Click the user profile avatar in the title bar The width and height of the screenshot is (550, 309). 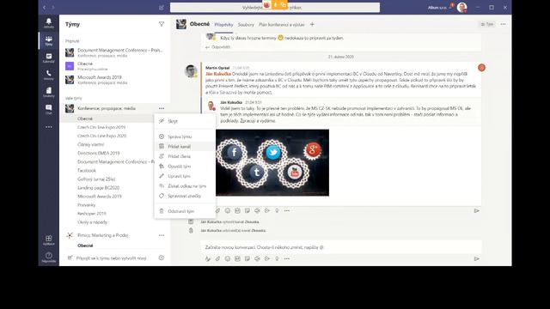462,8
